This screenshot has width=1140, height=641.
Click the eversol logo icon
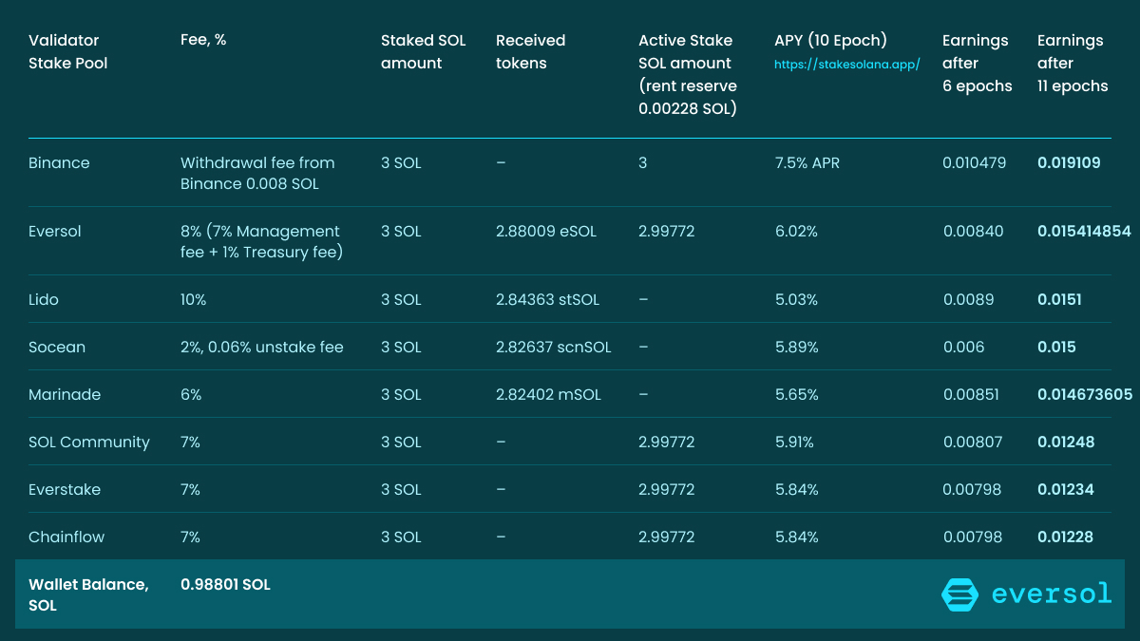coord(959,594)
